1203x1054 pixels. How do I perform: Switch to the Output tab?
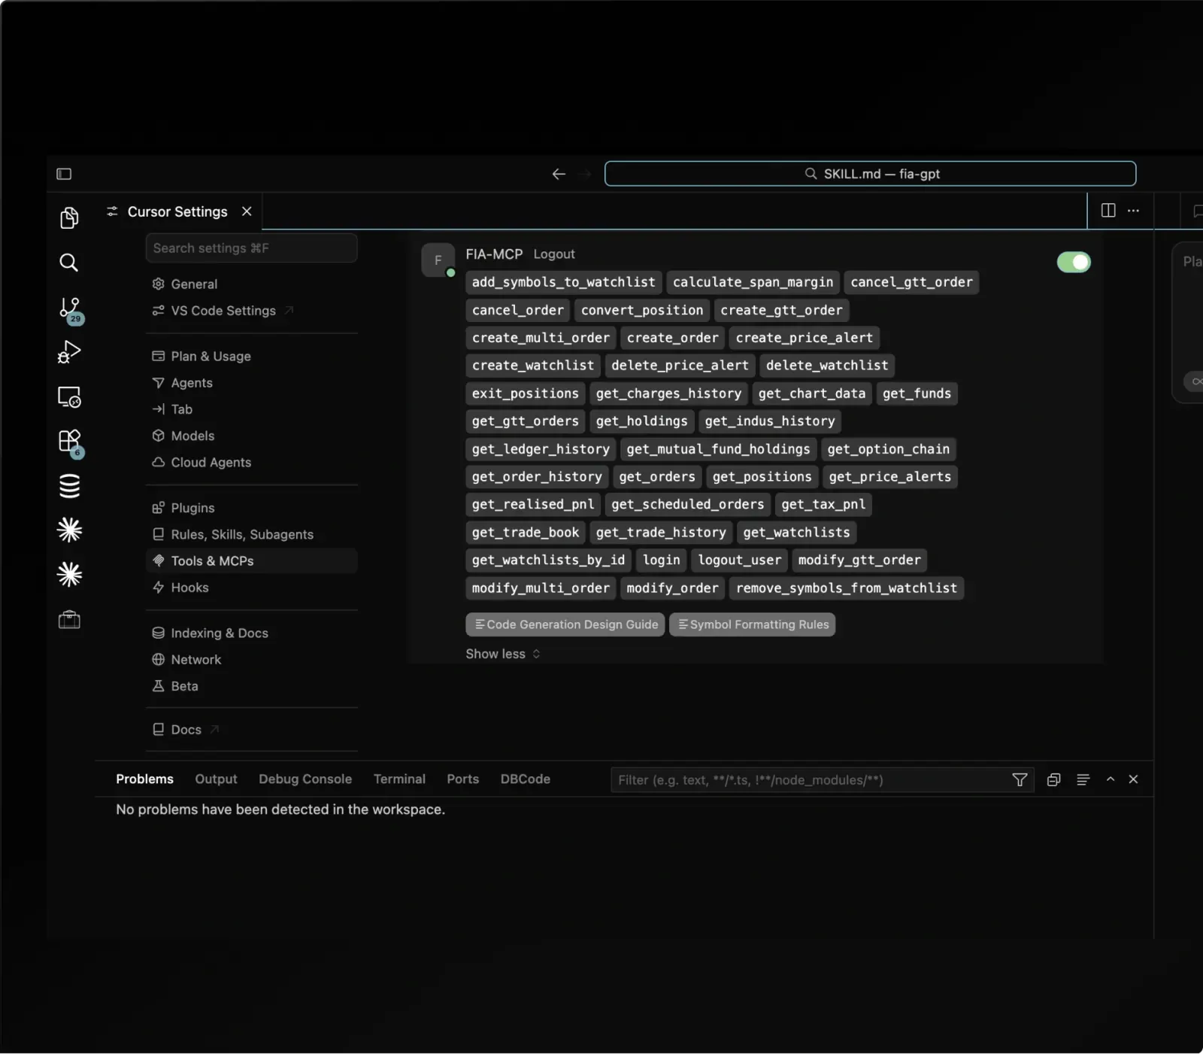pyautogui.click(x=216, y=779)
